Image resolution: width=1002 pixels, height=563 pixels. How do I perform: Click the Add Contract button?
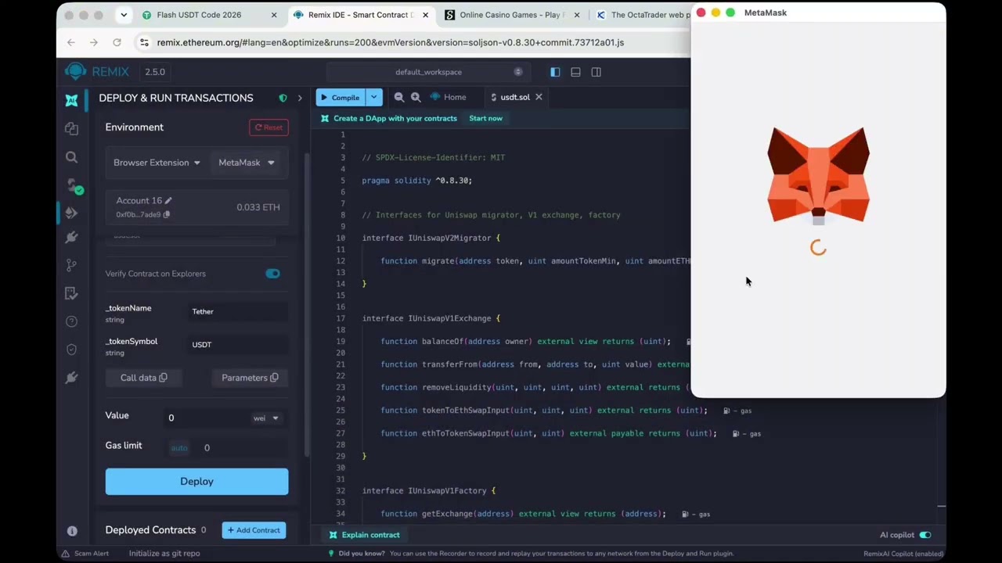click(x=254, y=530)
